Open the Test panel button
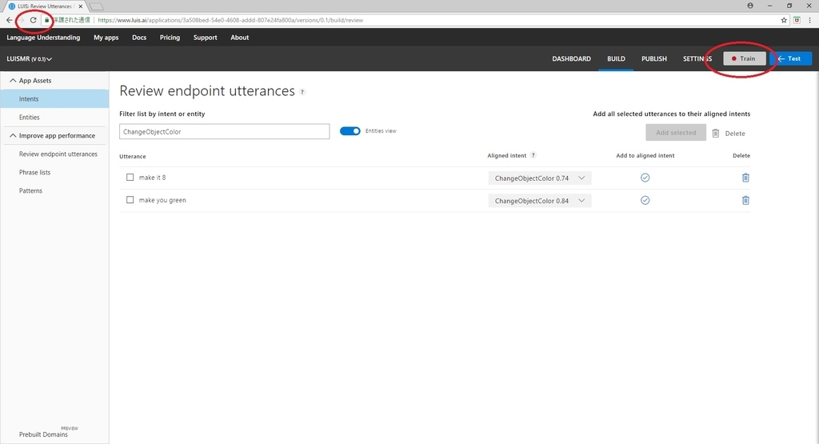This screenshot has width=819, height=444. tap(791, 58)
